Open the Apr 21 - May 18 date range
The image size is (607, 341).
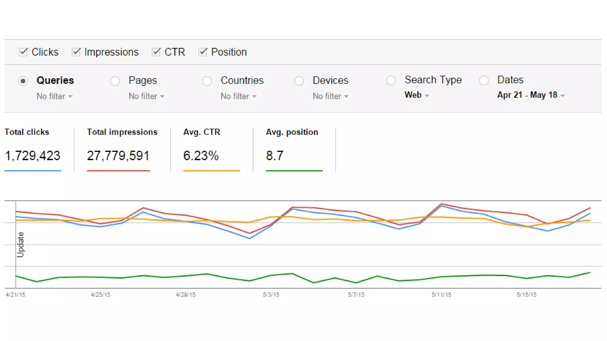531,95
